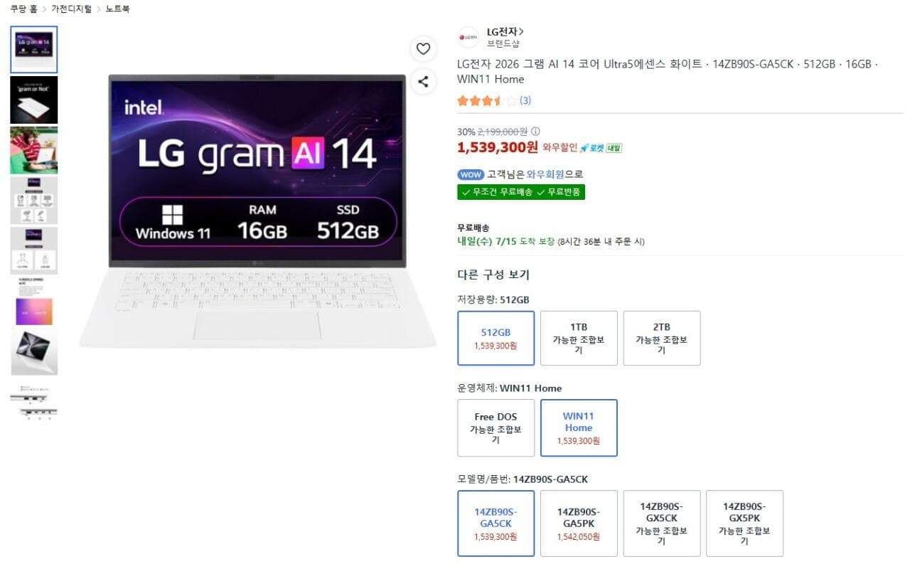Image resolution: width=910 pixels, height=569 pixels.
Task: Show thumbnail of woman in striped top
Action: coord(34,150)
